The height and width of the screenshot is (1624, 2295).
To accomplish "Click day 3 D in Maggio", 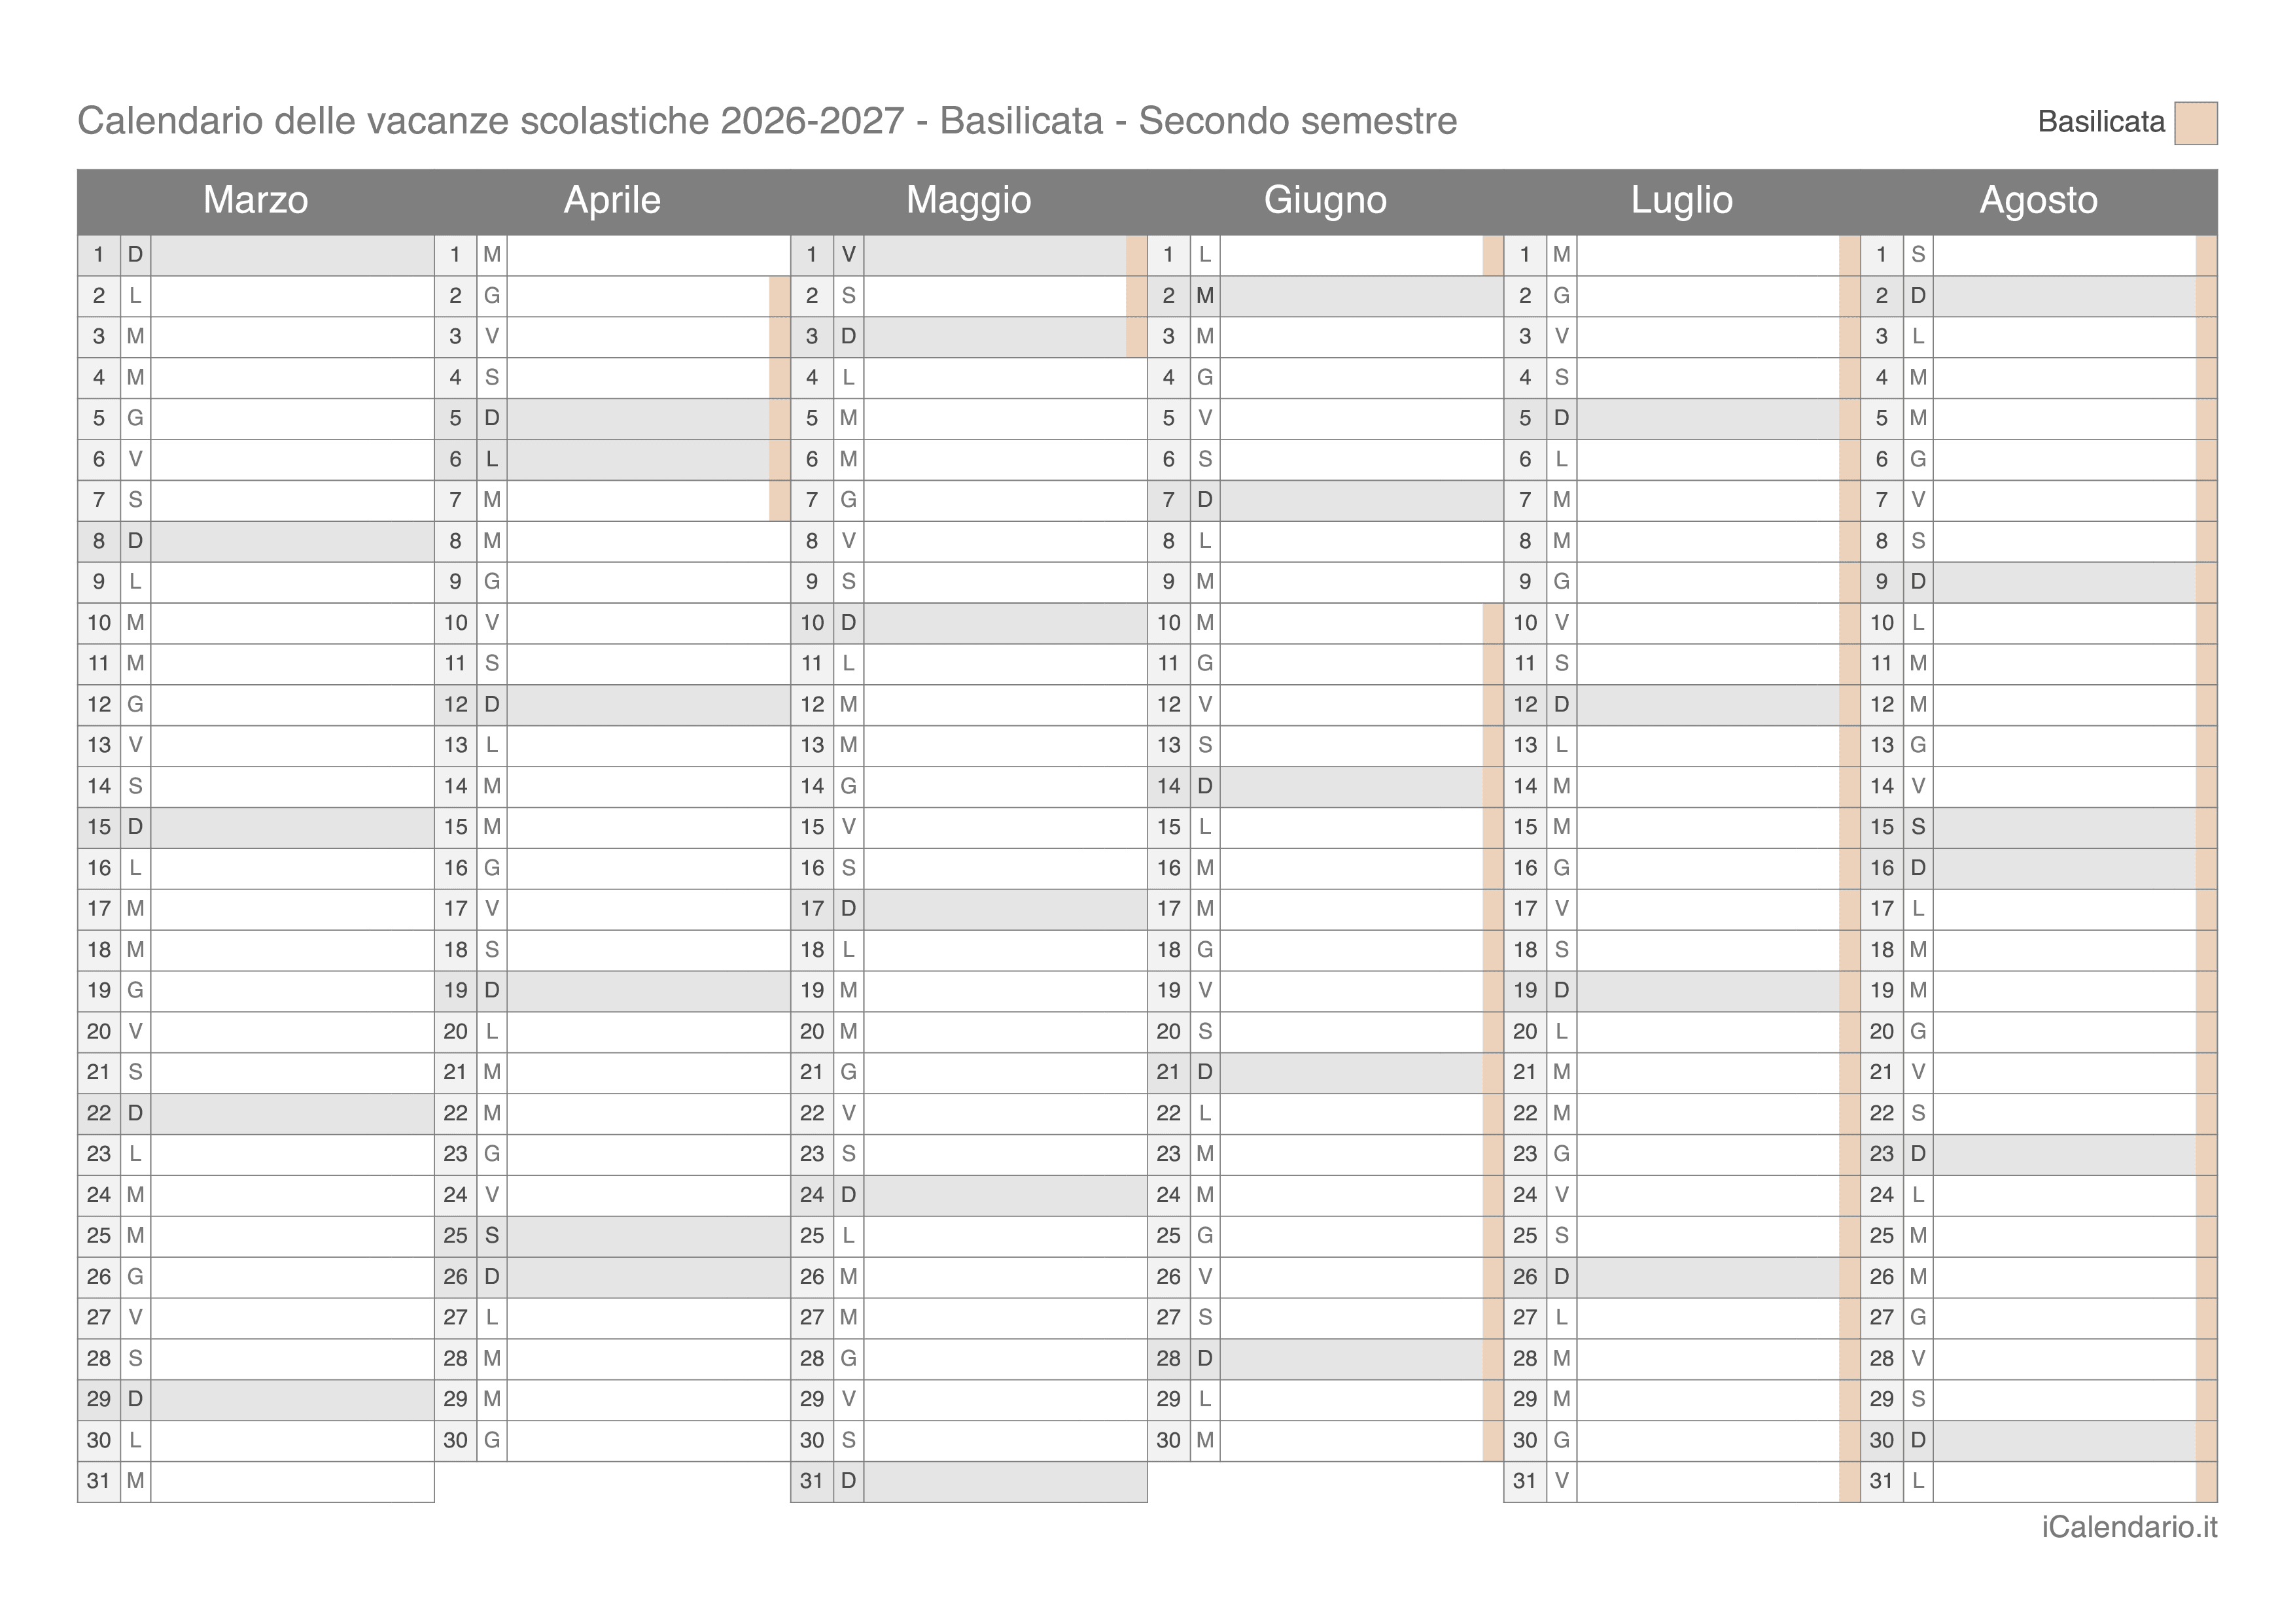I will coord(969,337).
